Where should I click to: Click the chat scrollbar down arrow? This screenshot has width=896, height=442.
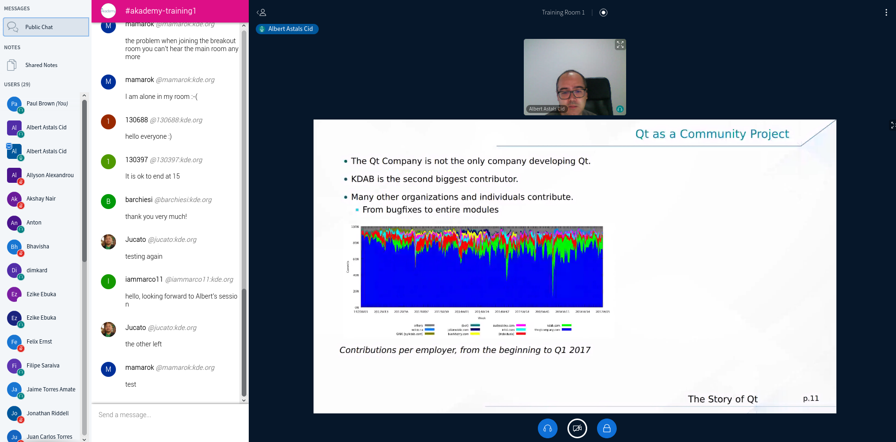tap(244, 400)
